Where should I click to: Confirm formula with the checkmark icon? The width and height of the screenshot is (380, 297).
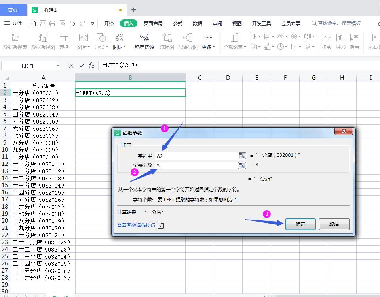pyautogui.click(x=82, y=66)
